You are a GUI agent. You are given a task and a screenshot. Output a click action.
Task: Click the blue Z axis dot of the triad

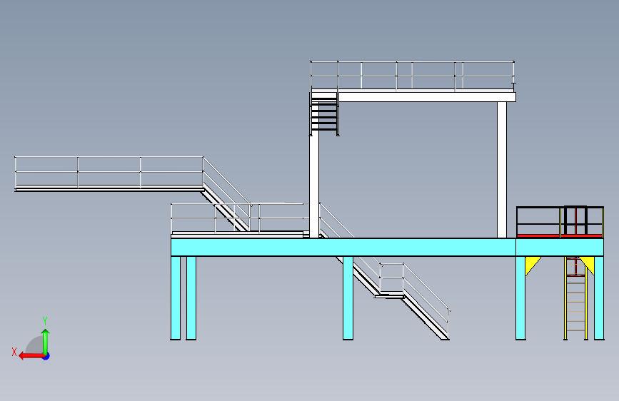46,356
